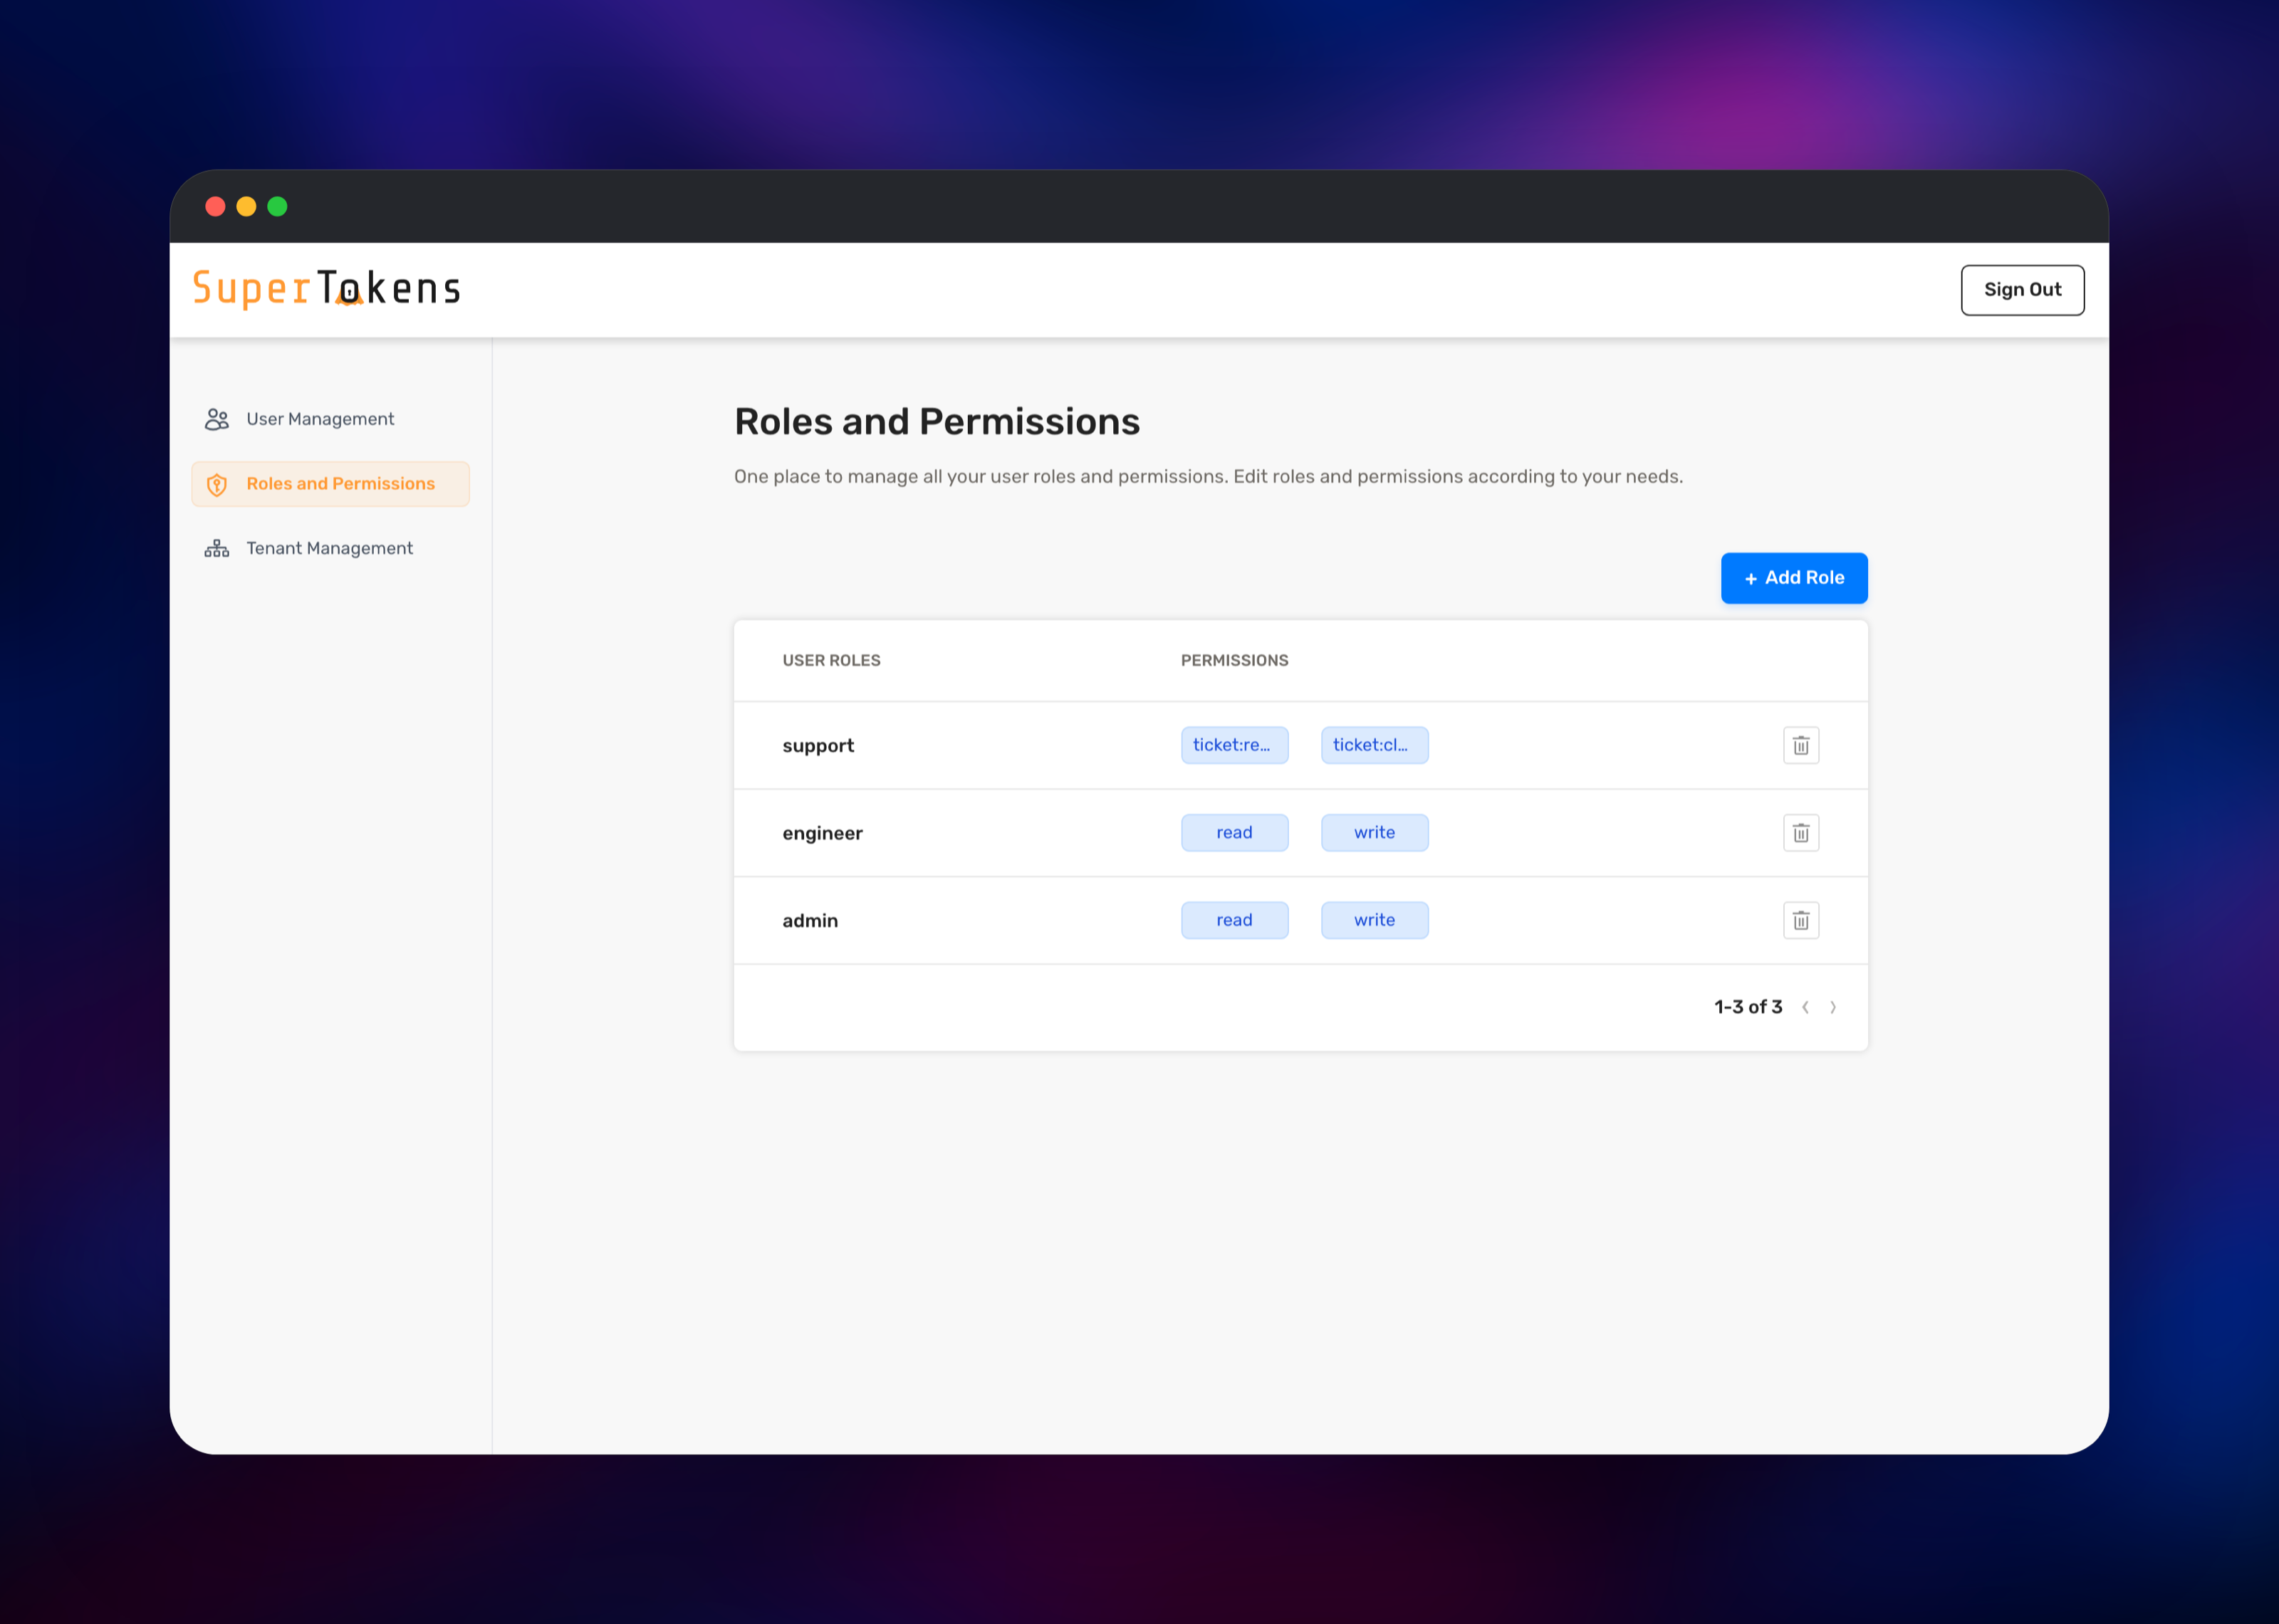Click the trash icon in the engineer row
The height and width of the screenshot is (1624, 2279).
coord(1800,833)
